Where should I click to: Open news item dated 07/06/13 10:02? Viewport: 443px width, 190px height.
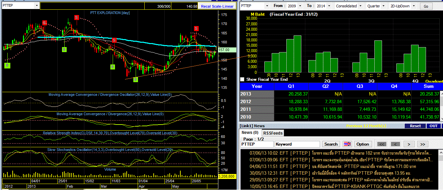coord(340,153)
